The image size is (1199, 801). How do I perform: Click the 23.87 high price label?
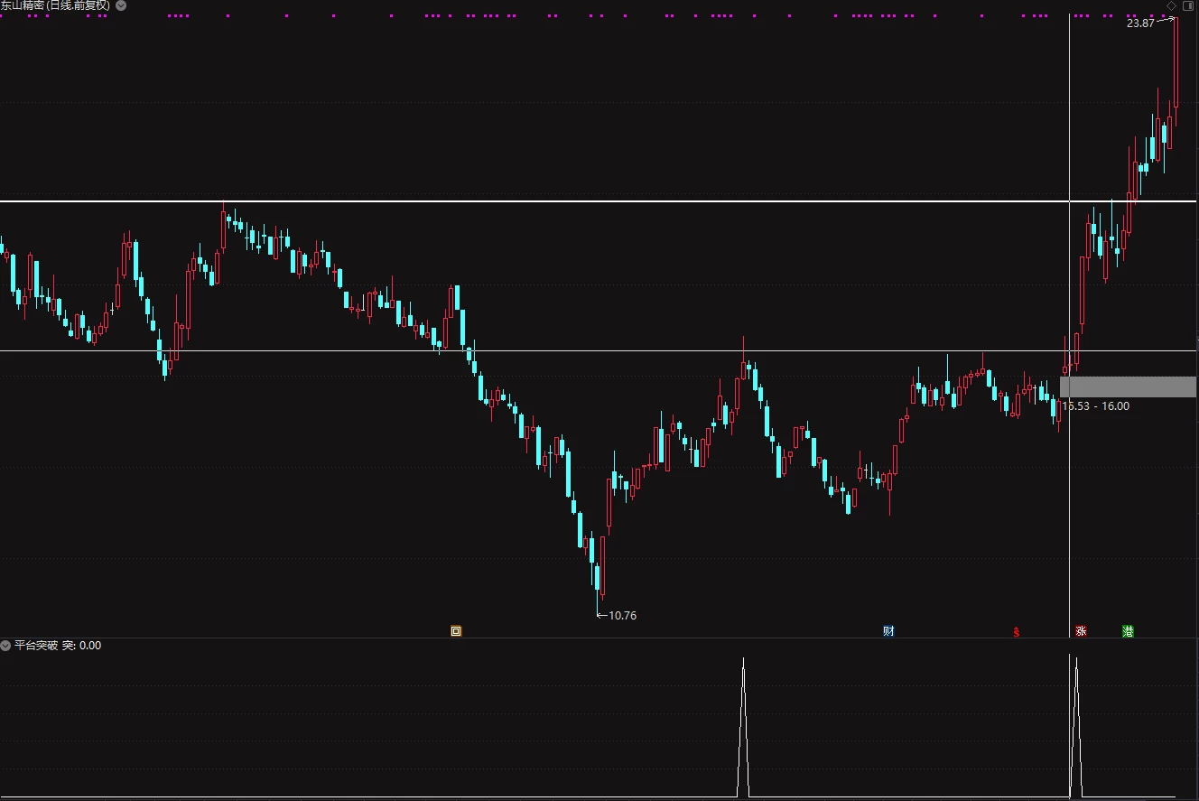coord(1140,23)
